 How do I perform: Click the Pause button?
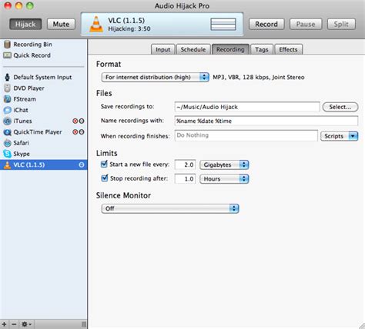[x=306, y=25]
